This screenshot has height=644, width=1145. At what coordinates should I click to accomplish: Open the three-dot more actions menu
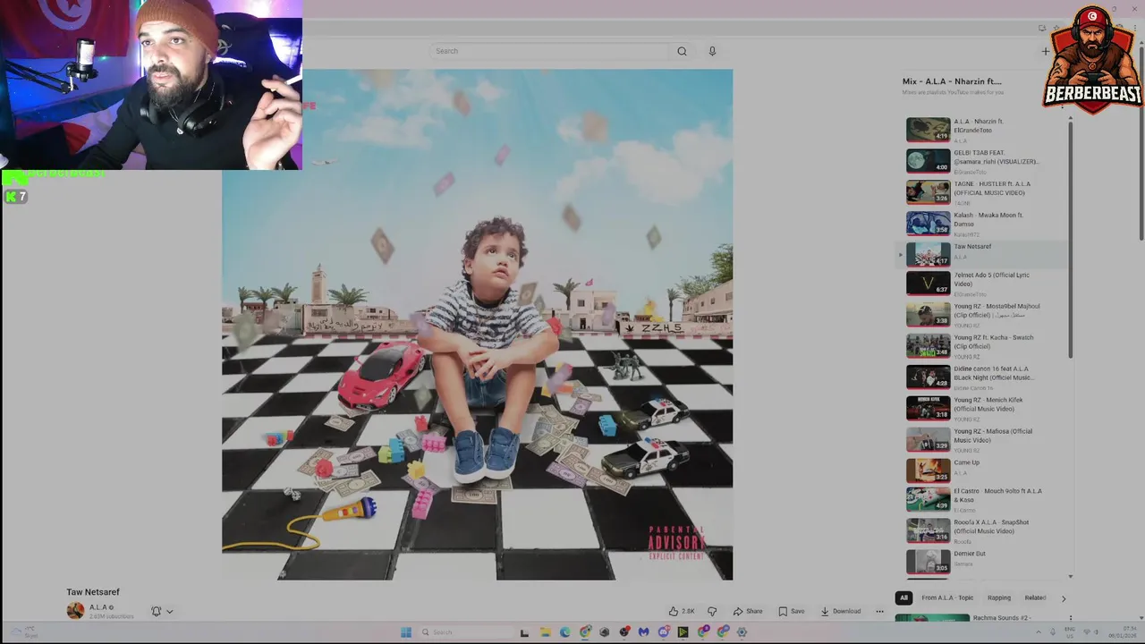click(x=879, y=611)
